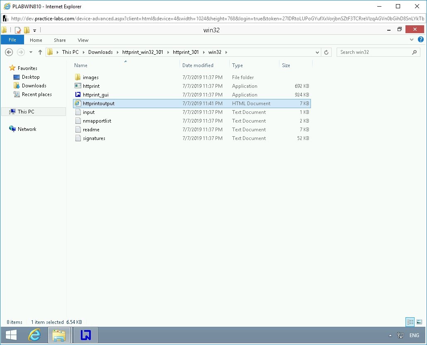The width and height of the screenshot is (427, 345).
Task: Switch to Details view layout
Action: tap(410, 322)
